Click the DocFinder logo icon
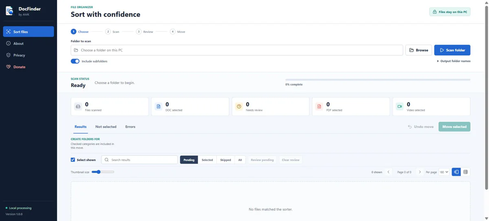The width and height of the screenshot is (489, 221). 9,11
